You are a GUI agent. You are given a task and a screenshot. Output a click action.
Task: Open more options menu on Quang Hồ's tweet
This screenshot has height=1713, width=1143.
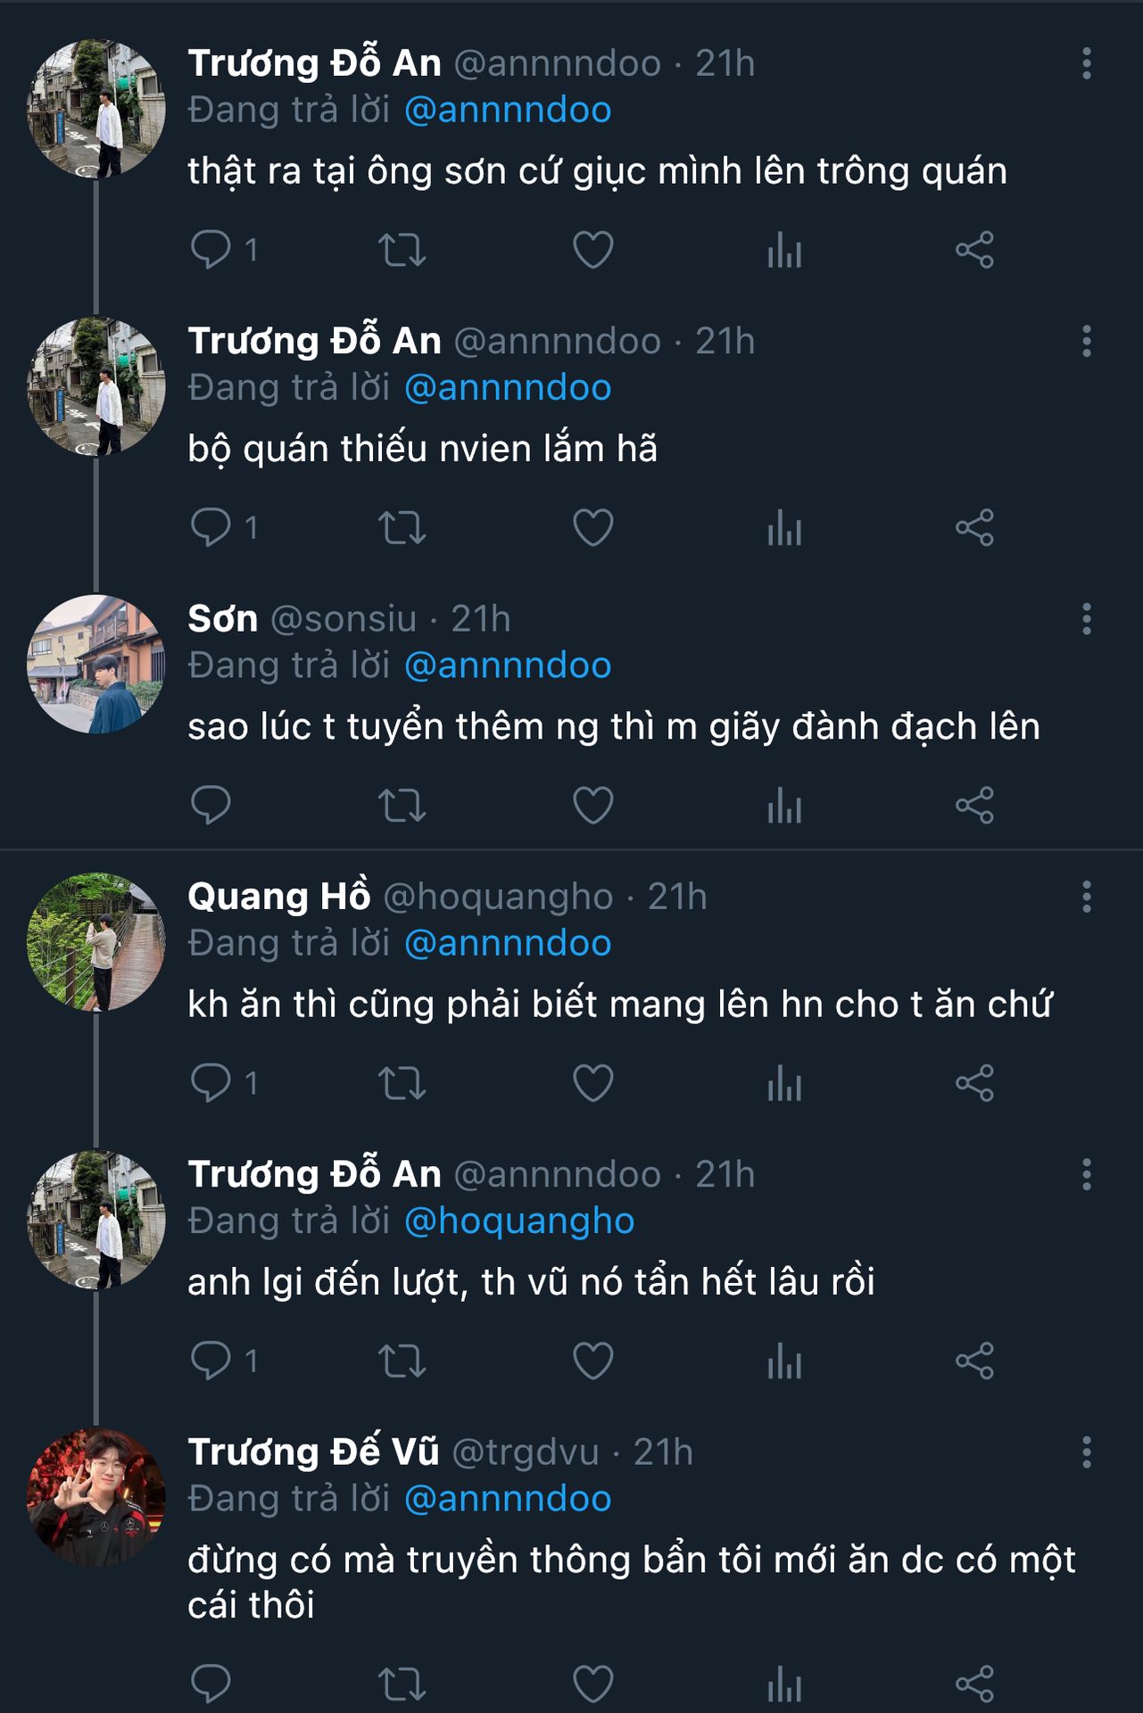[1086, 897]
